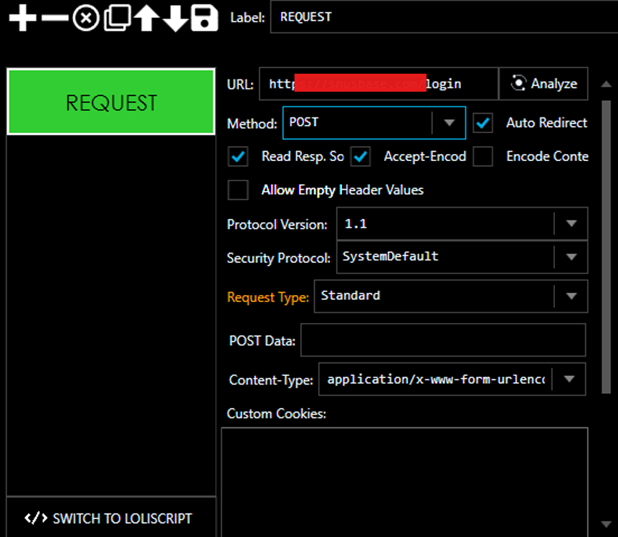Disable the block using the circled X icon
The height and width of the screenshot is (537, 618).
click(86, 18)
